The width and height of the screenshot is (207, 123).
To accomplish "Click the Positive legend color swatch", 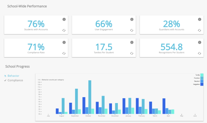I will [x=202, y=78].
